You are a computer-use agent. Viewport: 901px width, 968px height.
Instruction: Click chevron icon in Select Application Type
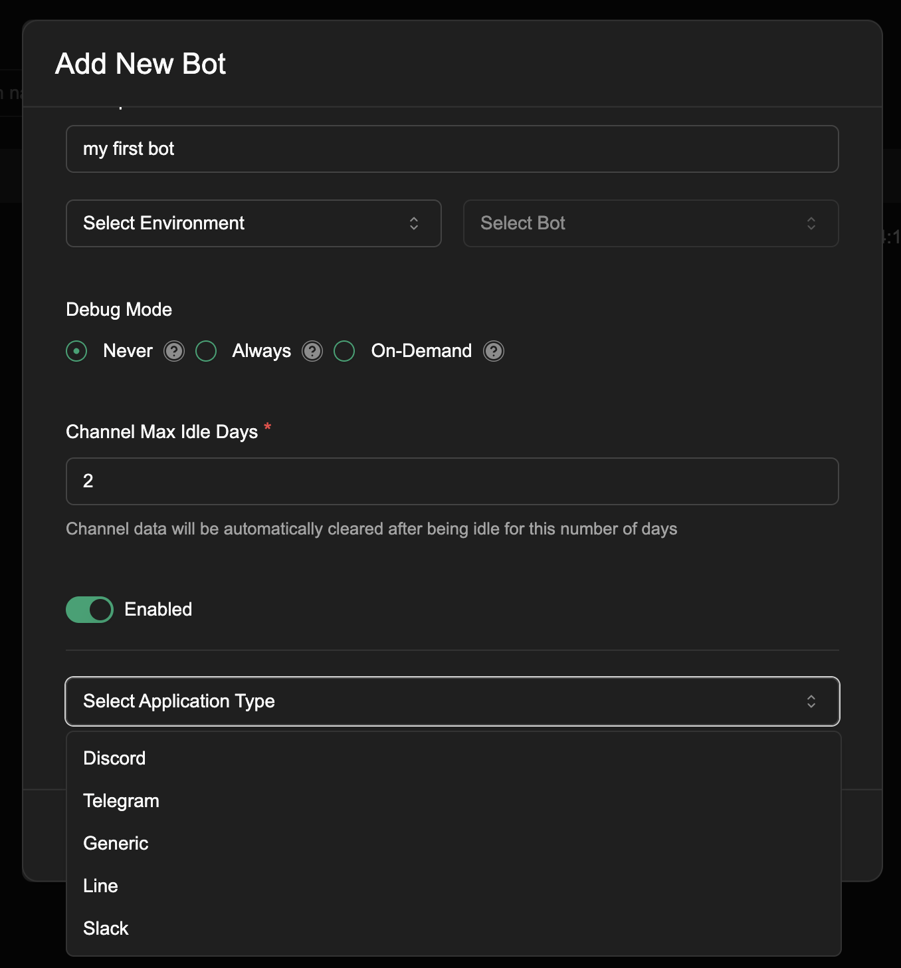tap(811, 701)
